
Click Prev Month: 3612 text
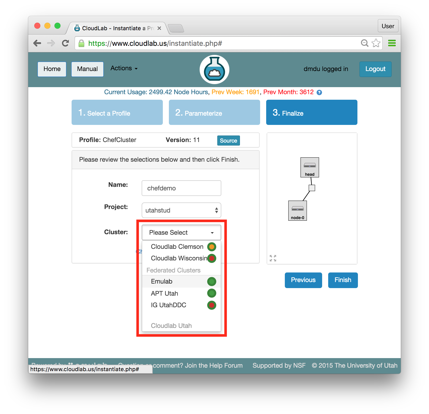pyautogui.click(x=288, y=92)
